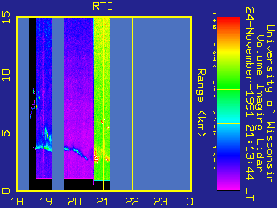Click the RTI plot title
This screenshot has height=208, width=277.
[x=103, y=6]
